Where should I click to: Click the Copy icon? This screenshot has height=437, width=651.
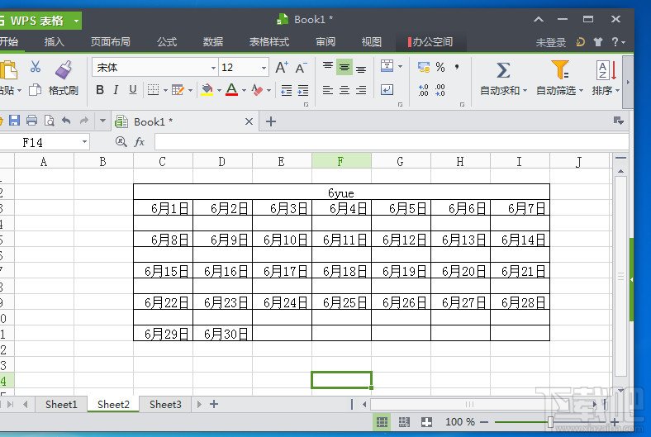(x=36, y=90)
